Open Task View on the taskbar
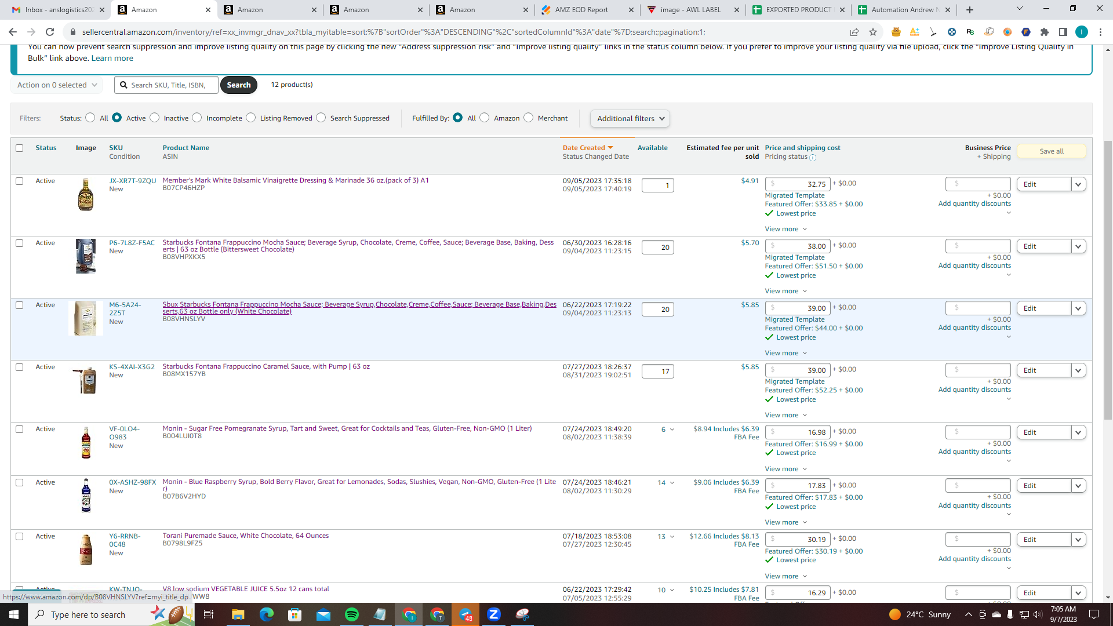Screen dimensions: 1113x626 coord(209,614)
